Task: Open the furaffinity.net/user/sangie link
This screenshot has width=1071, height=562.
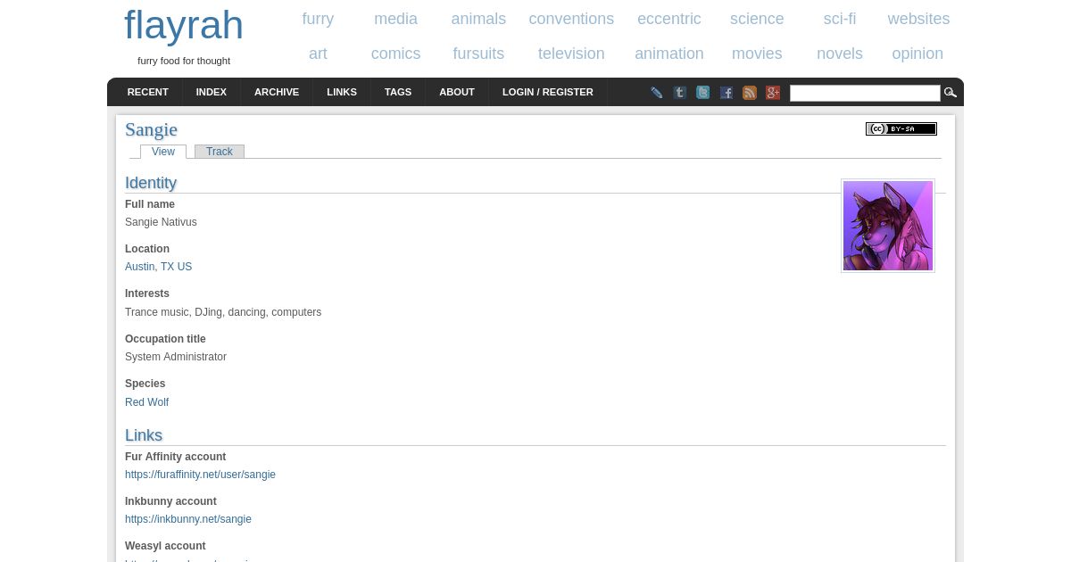Action: (x=200, y=475)
